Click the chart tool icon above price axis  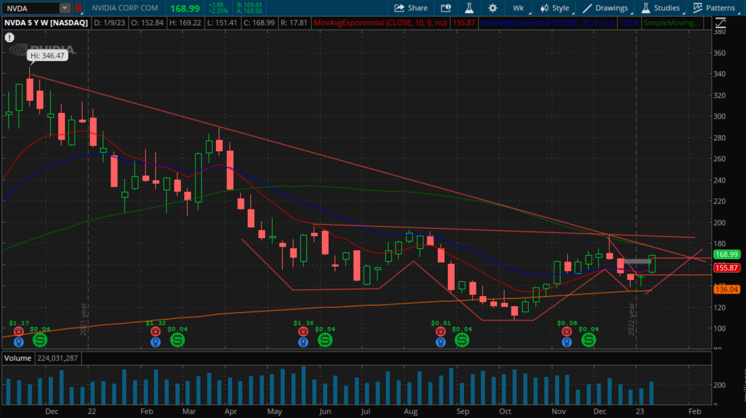720,22
